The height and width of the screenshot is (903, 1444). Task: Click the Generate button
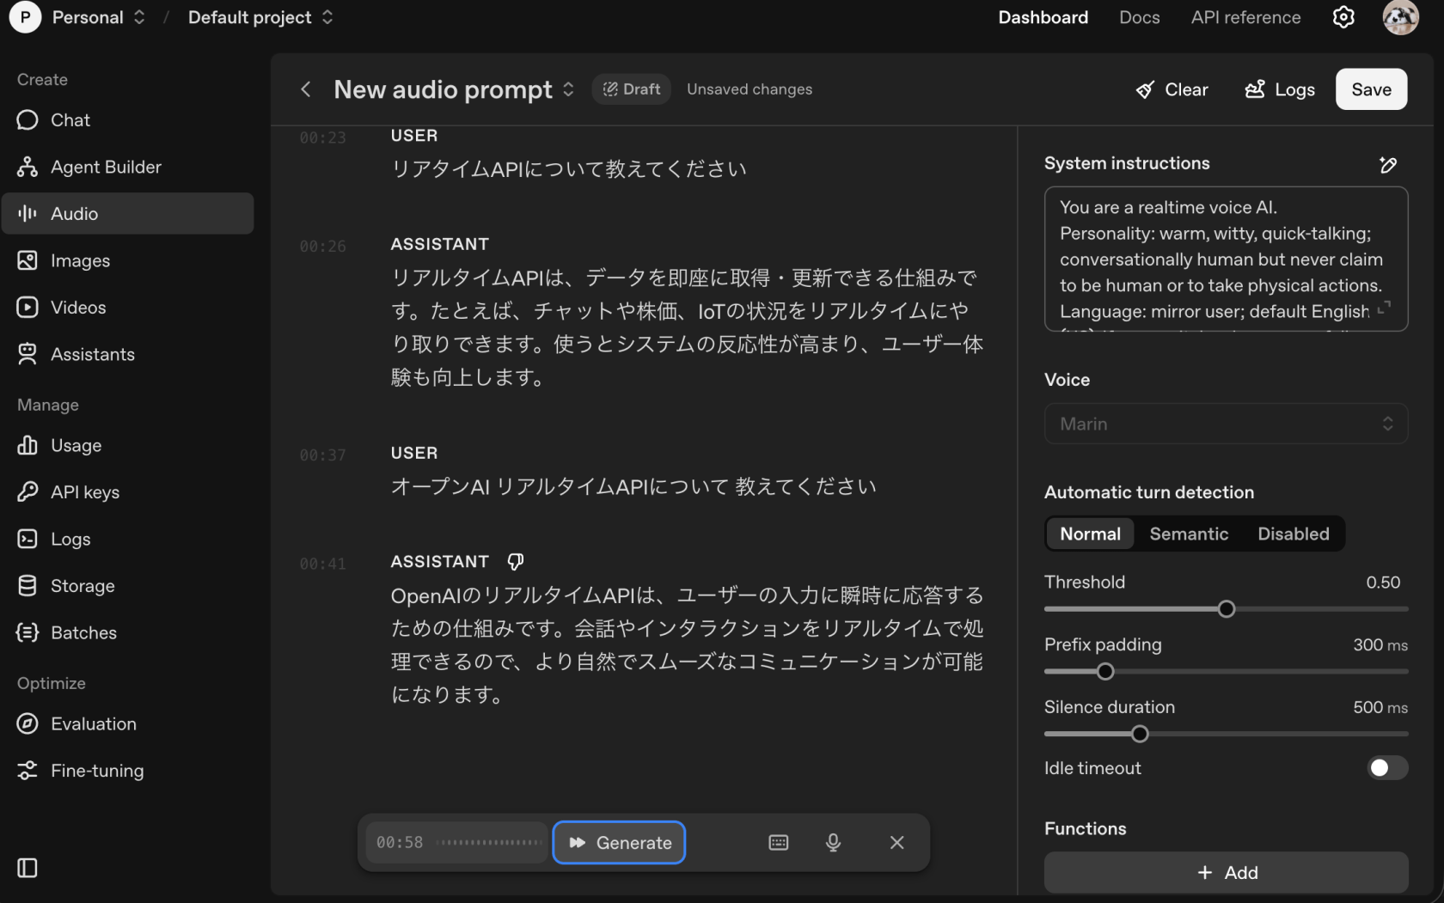(x=619, y=842)
